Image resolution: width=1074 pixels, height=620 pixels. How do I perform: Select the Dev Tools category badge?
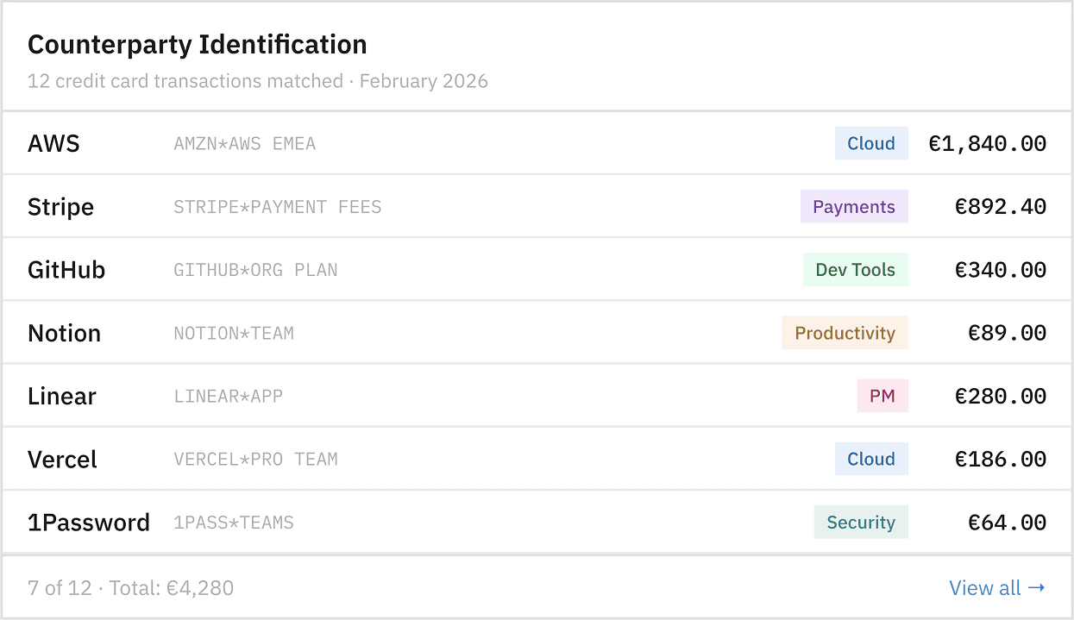tap(855, 270)
